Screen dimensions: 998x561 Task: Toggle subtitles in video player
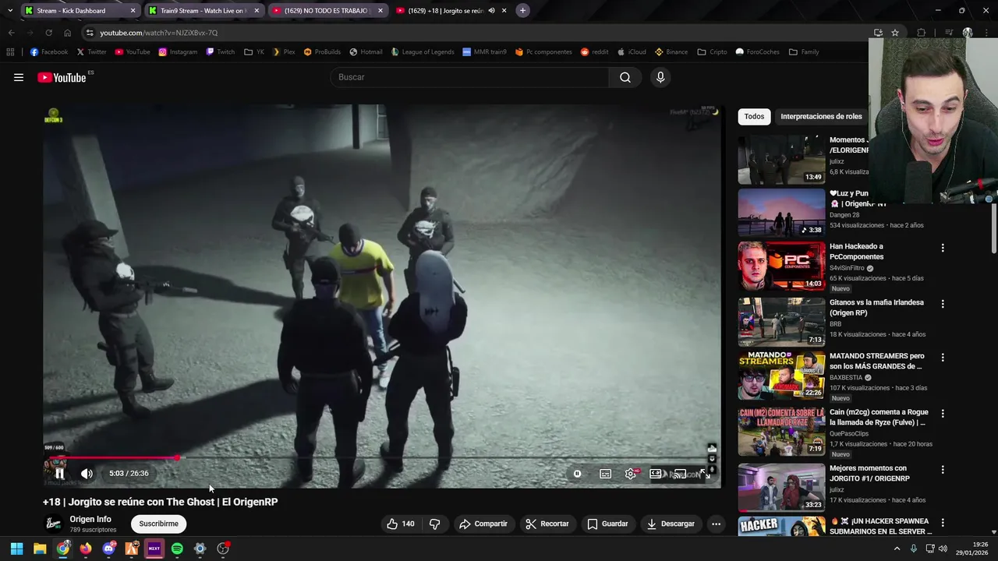click(605, 474)
